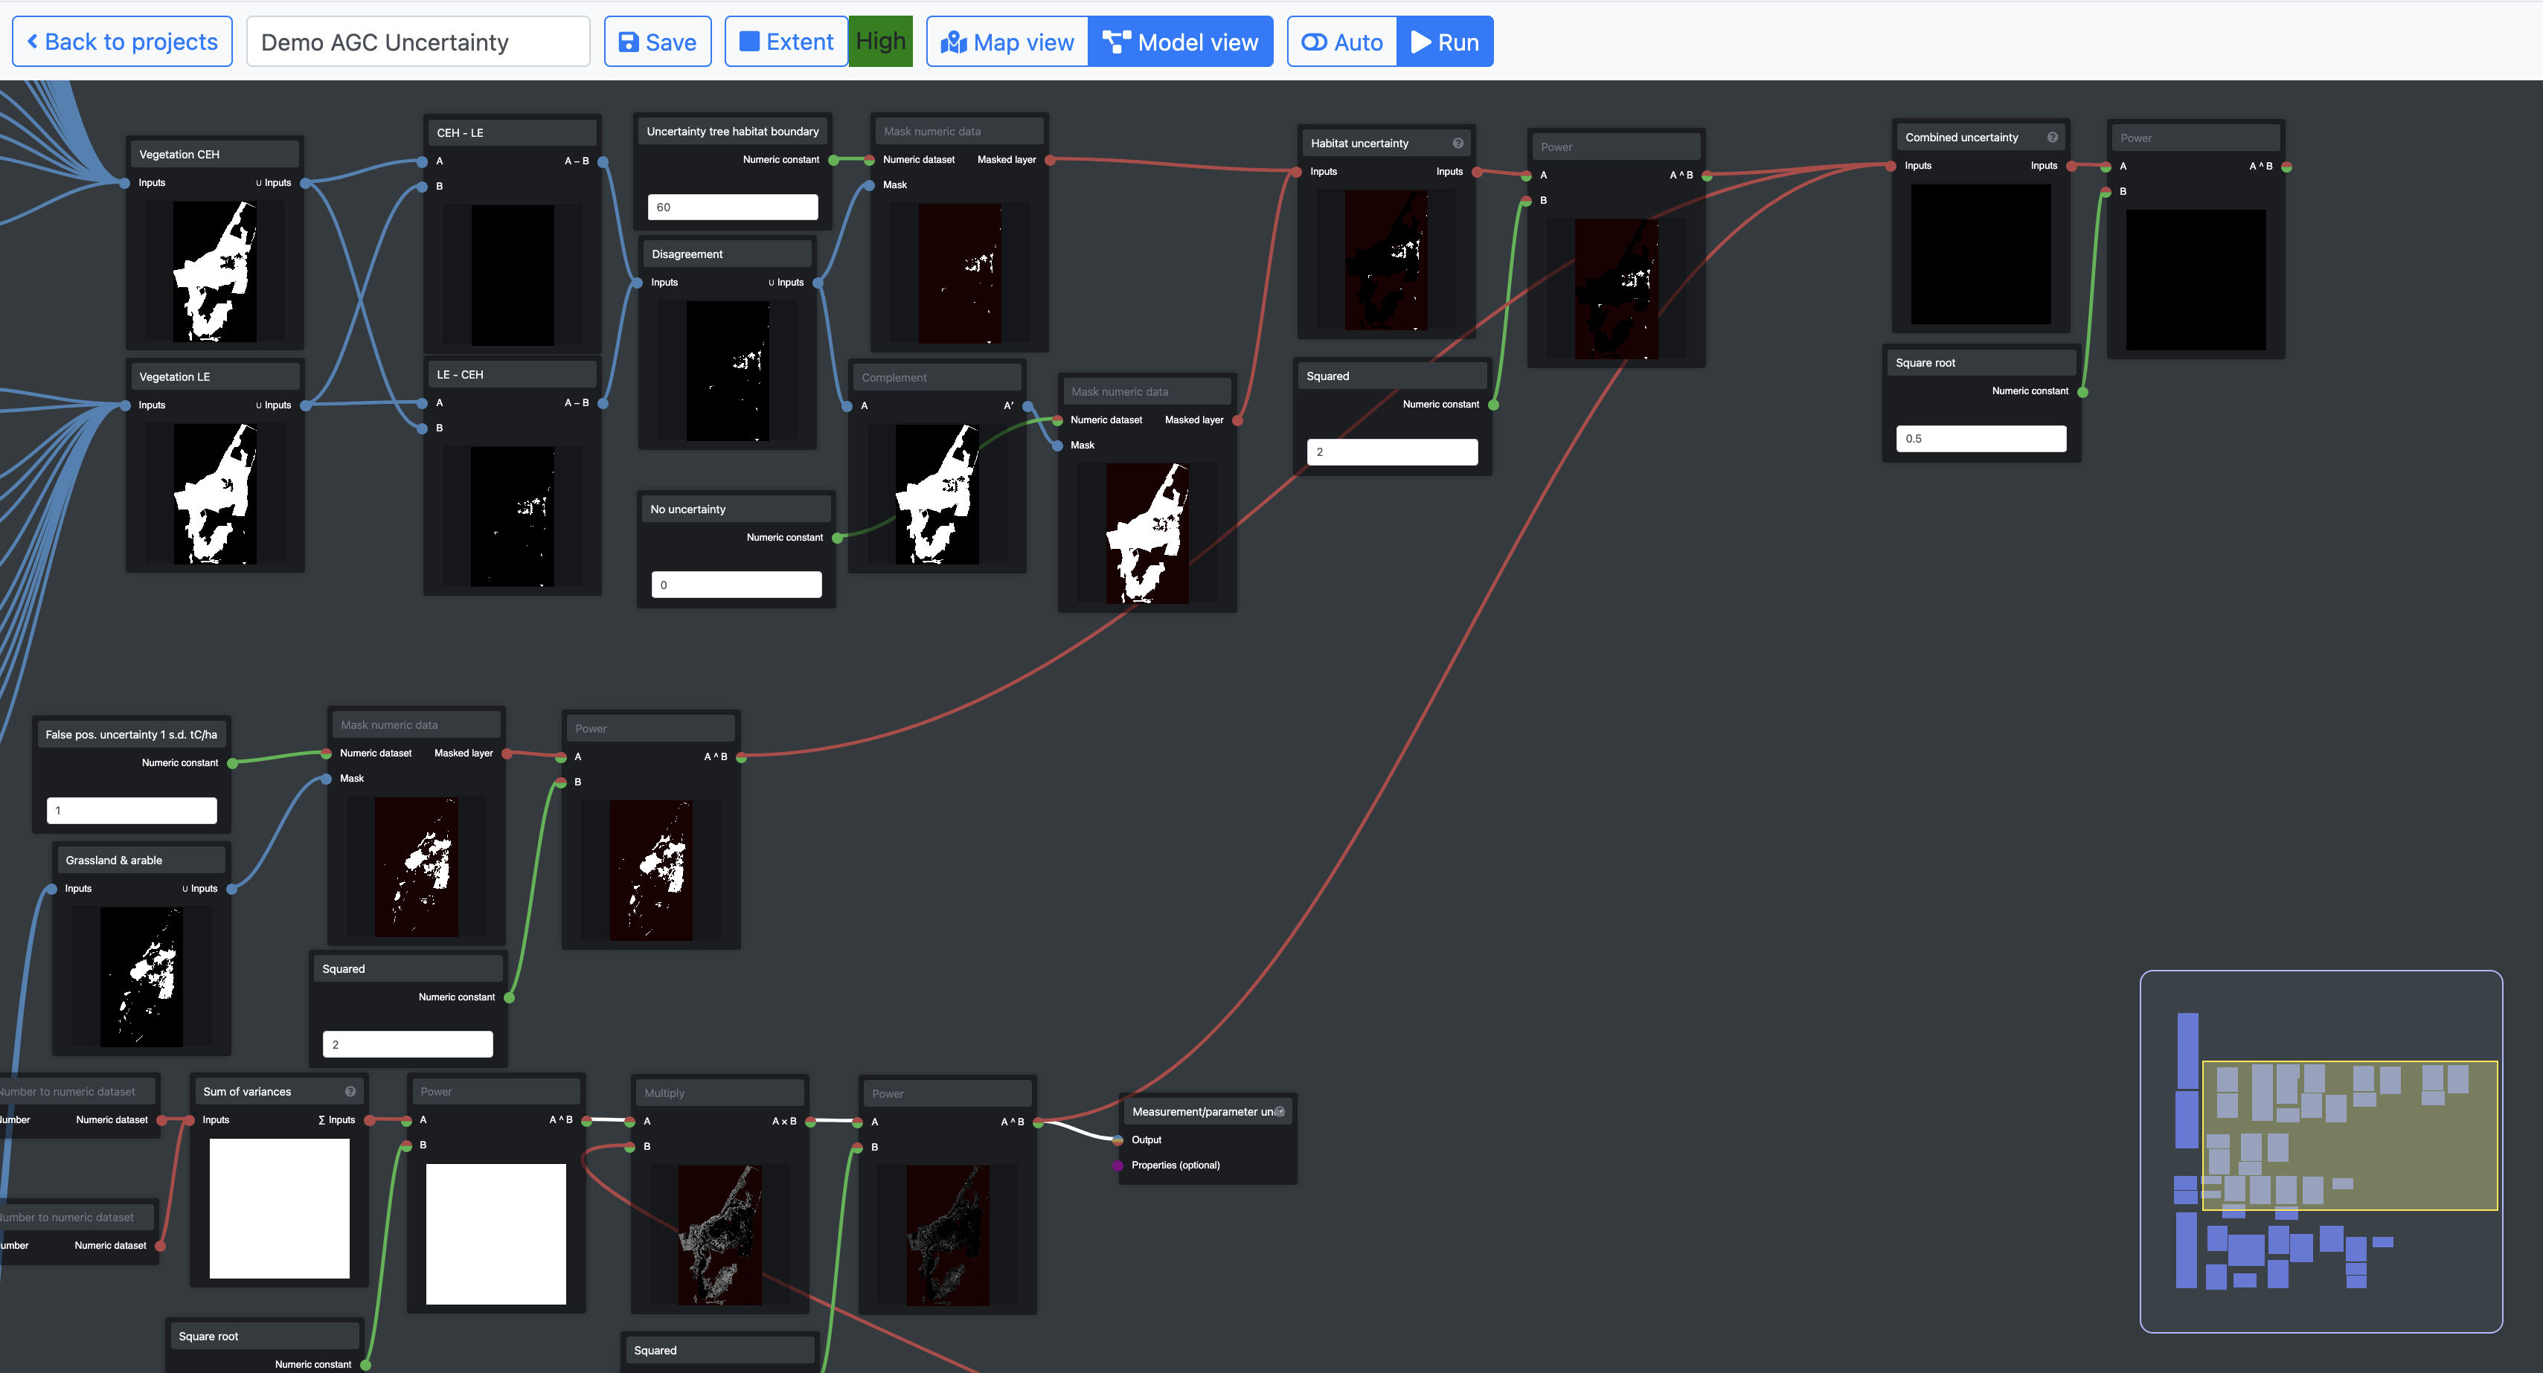Open the High resolution selector
2543x1373 pixels.
tap(879, 42)
